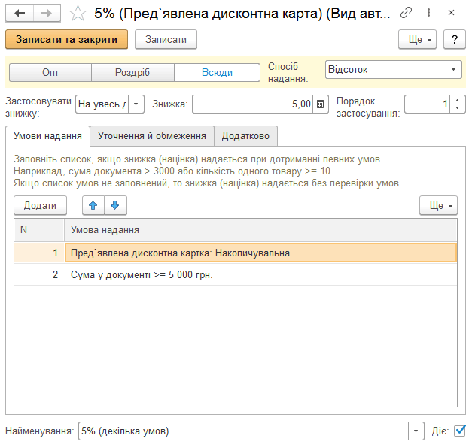
Task: Click Додати to add a condition
Action: point(40,205)
